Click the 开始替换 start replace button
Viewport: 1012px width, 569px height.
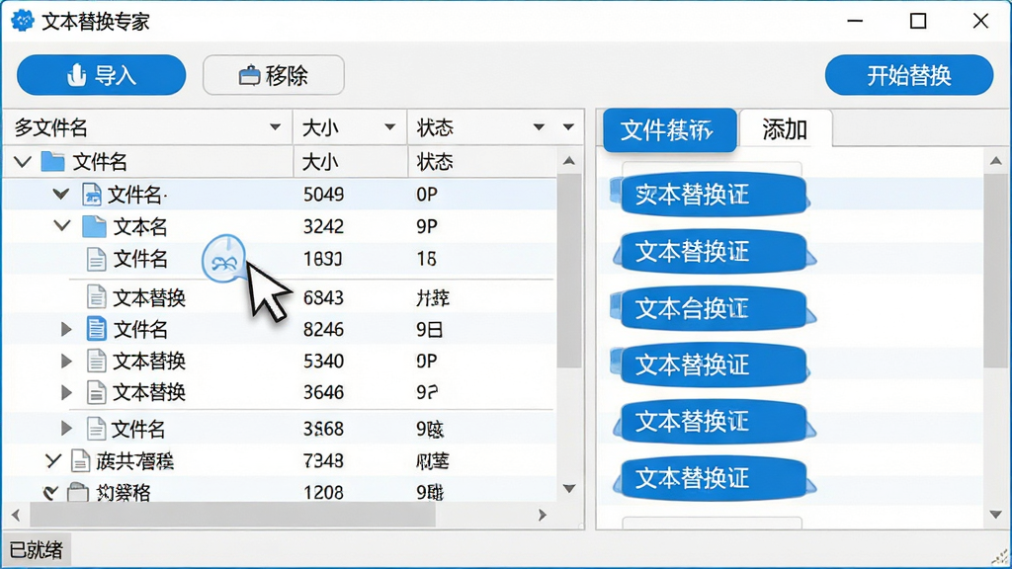909,75
